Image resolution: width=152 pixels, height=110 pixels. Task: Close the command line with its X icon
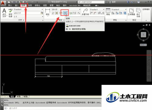2,102
